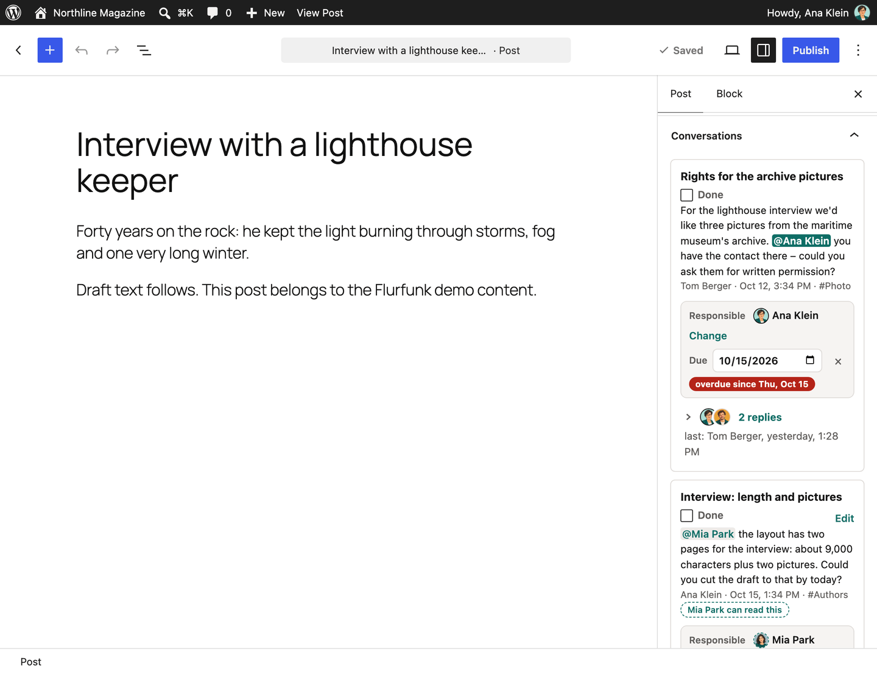The height and width of the screenshot is (674, 877).
Task: Open the WordPress logo menu
Action: [x=13, y=13]
